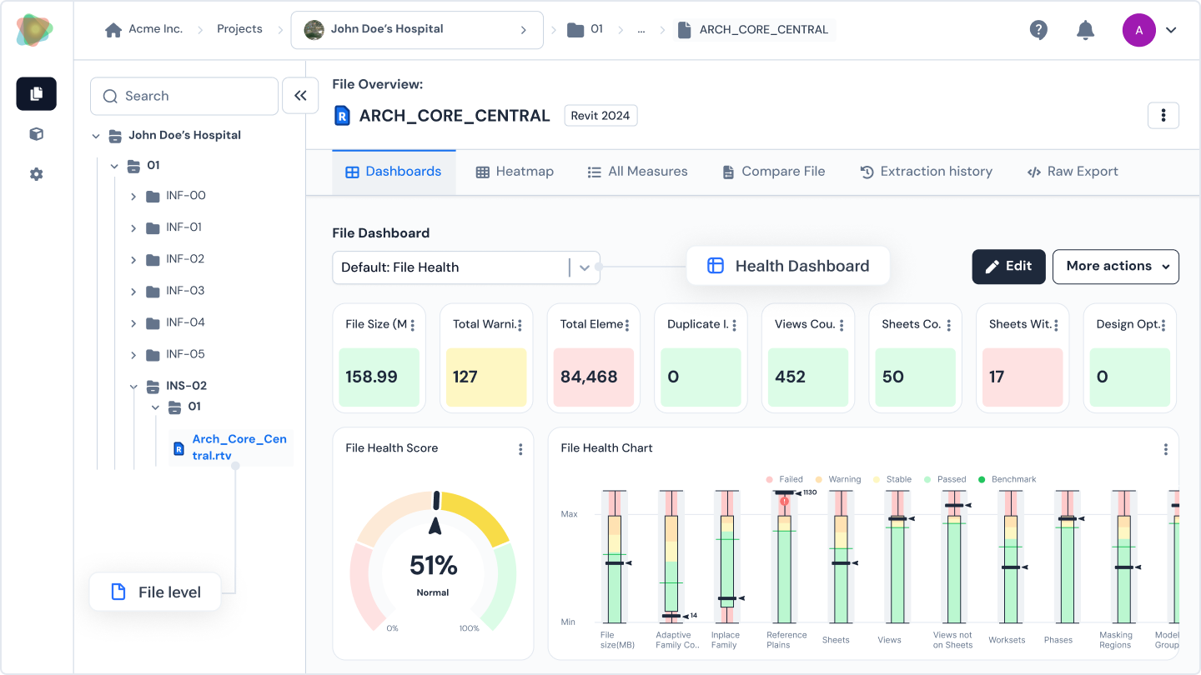1201x675 pixels.
Task: Click the files icon in left sidebar
Action: [x=36, y=94]
